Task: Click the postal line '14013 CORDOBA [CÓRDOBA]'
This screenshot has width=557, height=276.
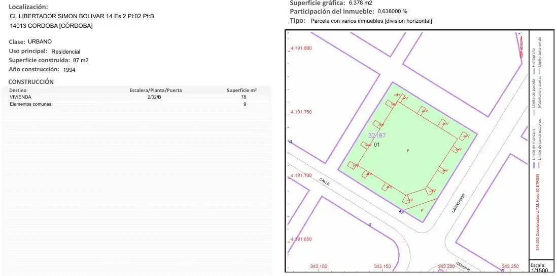Action: pos(51,26)
